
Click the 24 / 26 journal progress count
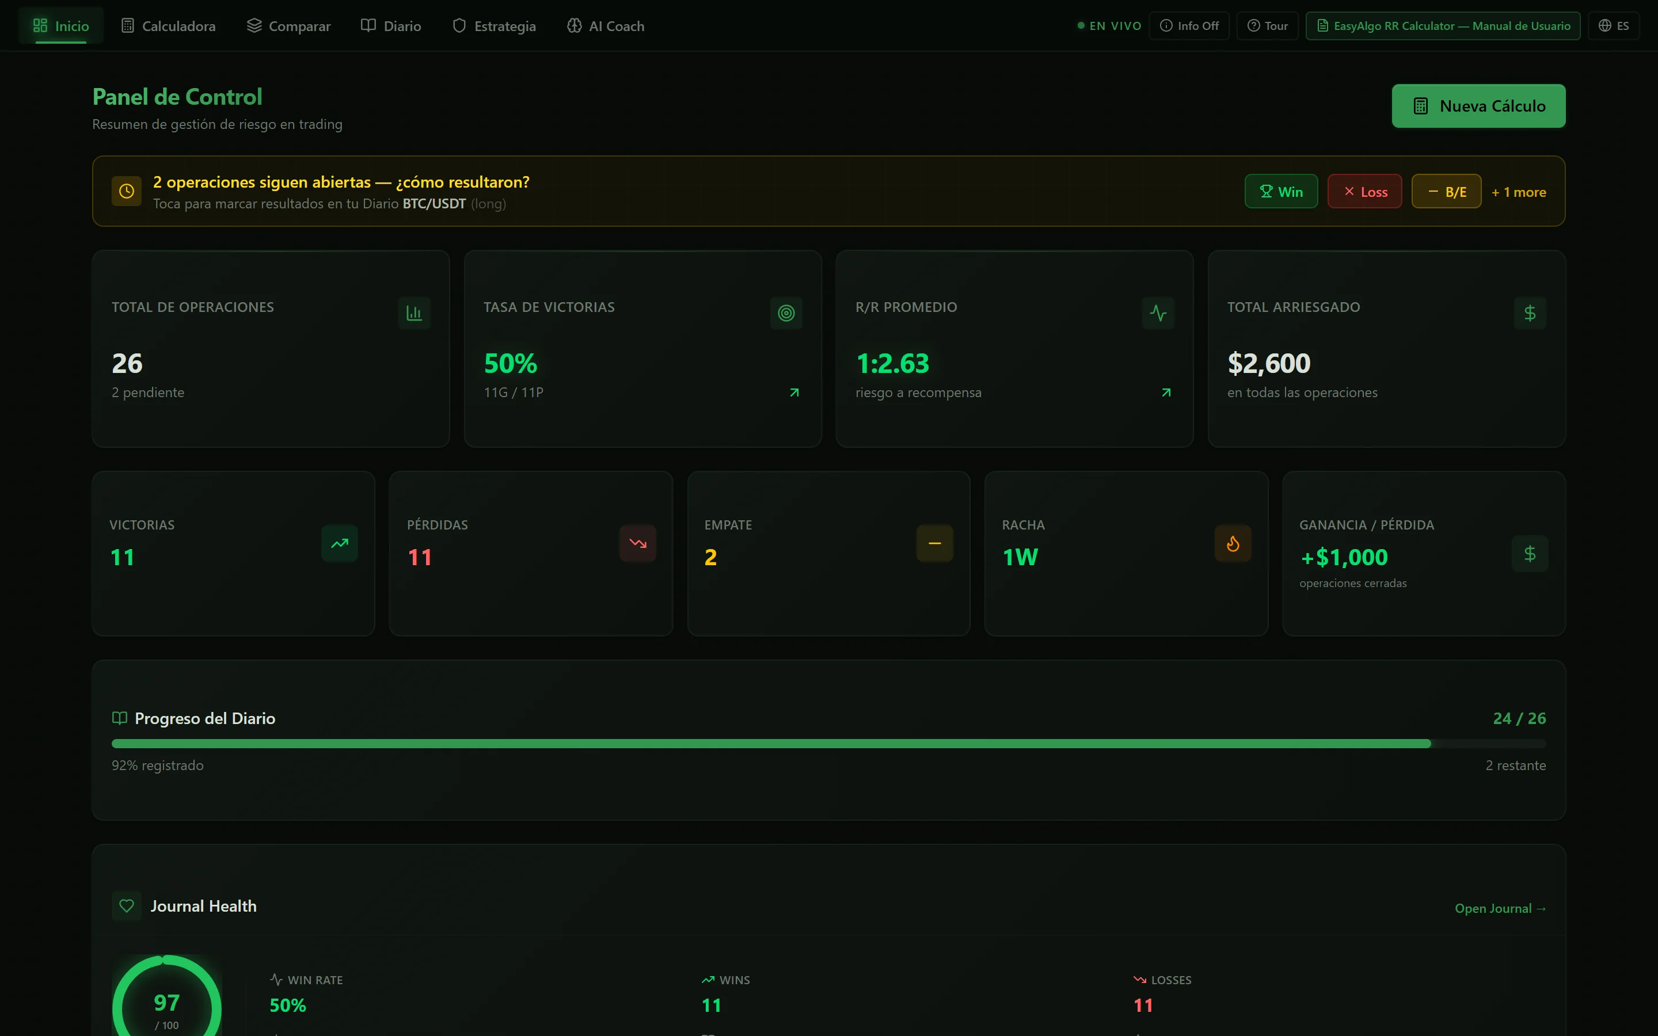[x=1520, y=718]
